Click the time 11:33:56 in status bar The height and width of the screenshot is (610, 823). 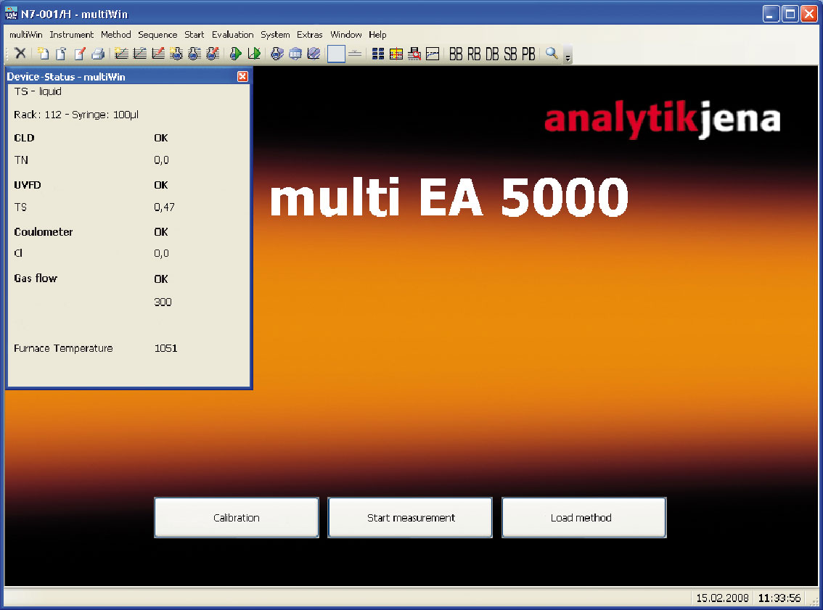(x=779, y=598)
